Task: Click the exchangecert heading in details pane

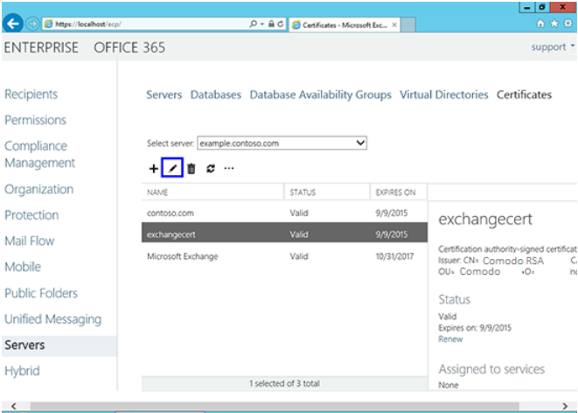Action: (x=485, y=220)
